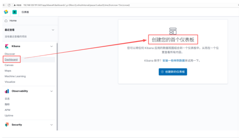This screenshot has width=239, height=138.
Task: Collapse the Kibana navigation group
Action: pos(51,46)
